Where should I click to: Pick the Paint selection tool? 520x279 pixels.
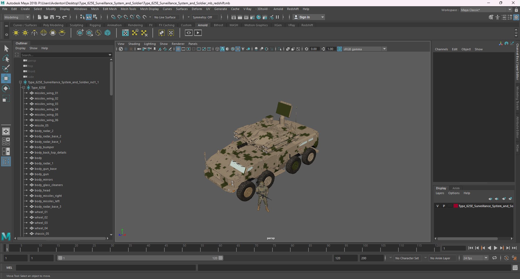click(6, 68)
